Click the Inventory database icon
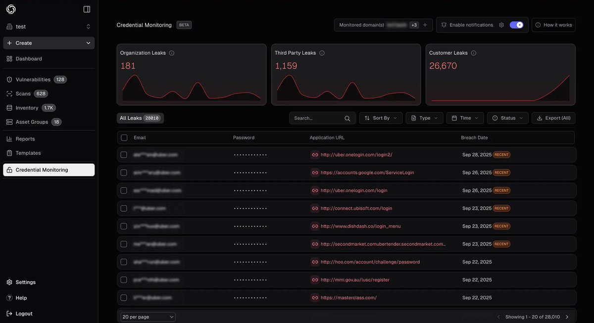Viewport: 594px width, 323px height. click(x=8, y=107)
